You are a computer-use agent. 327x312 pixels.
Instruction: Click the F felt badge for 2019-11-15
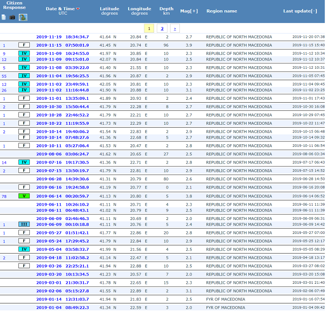[24, 45]
